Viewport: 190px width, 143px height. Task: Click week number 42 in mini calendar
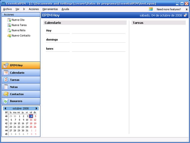[6, 124]
